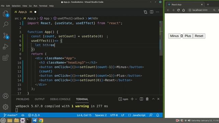Switch to the DEBUG CONSOLE tab
The image size is (219, 123).
(x=60, y=99)
